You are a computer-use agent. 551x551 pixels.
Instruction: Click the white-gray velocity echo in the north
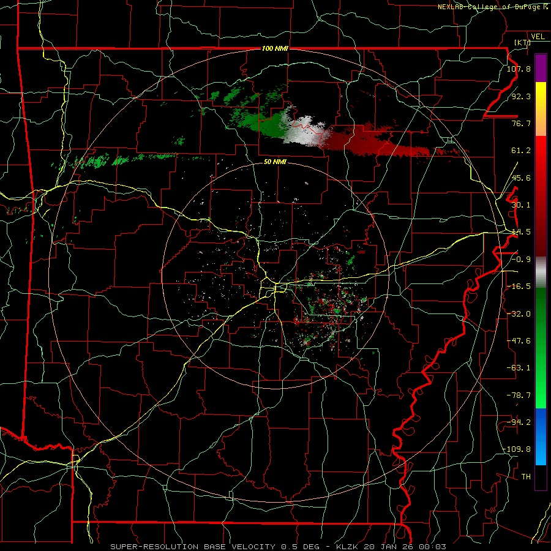coord(304,132)
